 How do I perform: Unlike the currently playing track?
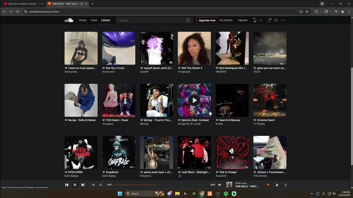(268, 185)
